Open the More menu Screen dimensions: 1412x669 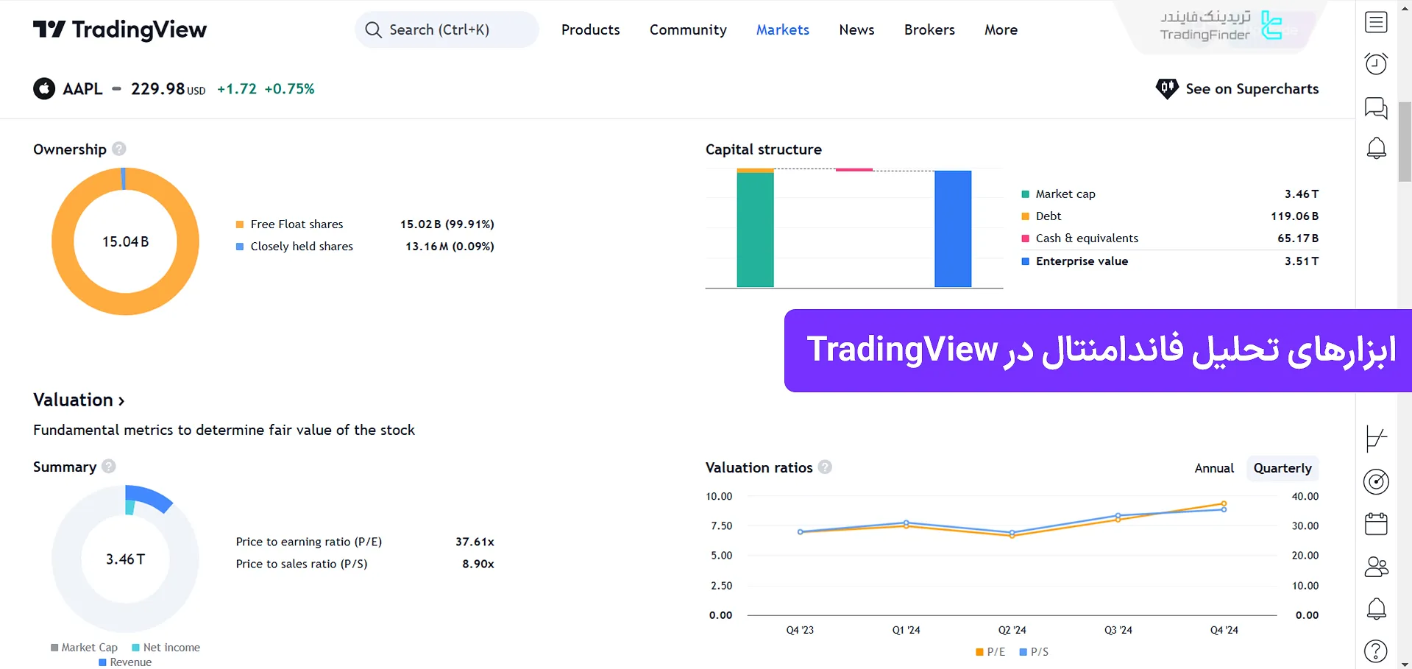1000,29
